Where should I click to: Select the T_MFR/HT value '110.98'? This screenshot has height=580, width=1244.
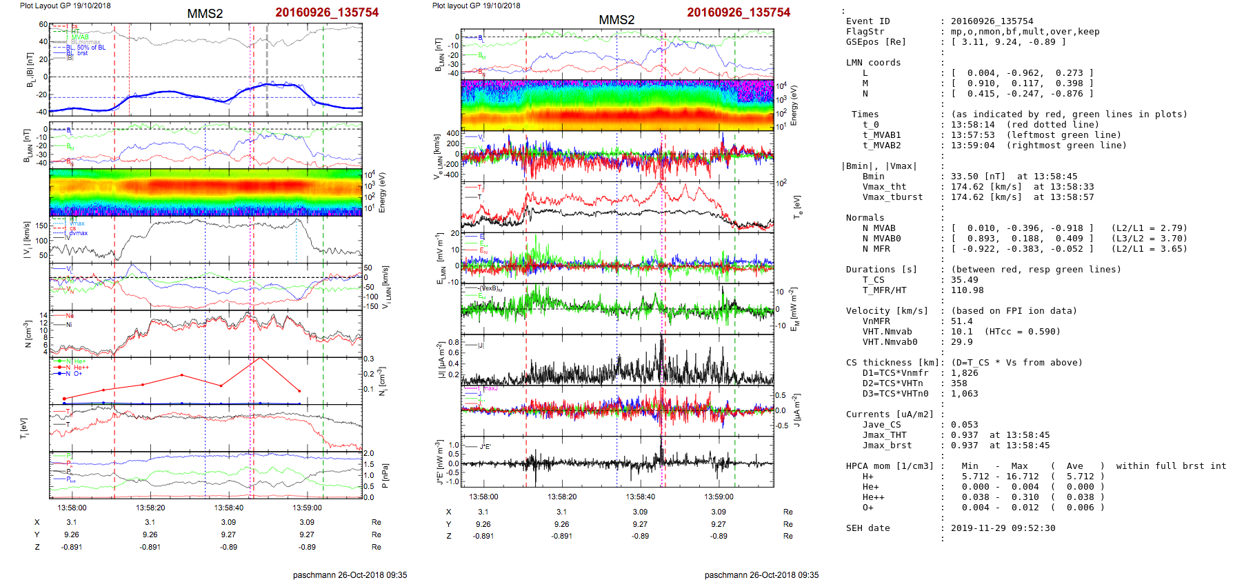tap(967, 290)
